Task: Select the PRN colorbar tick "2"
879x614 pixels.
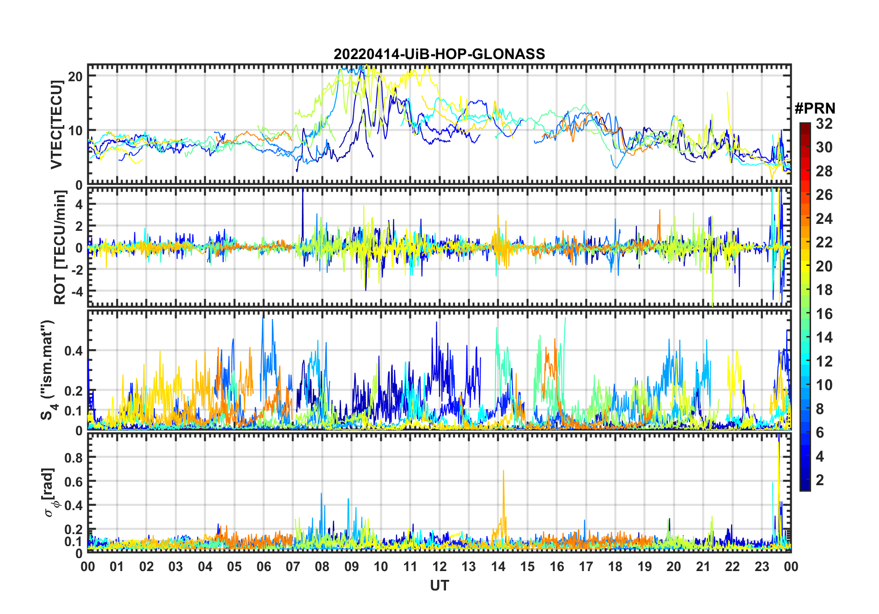Action: coord(820,480)
